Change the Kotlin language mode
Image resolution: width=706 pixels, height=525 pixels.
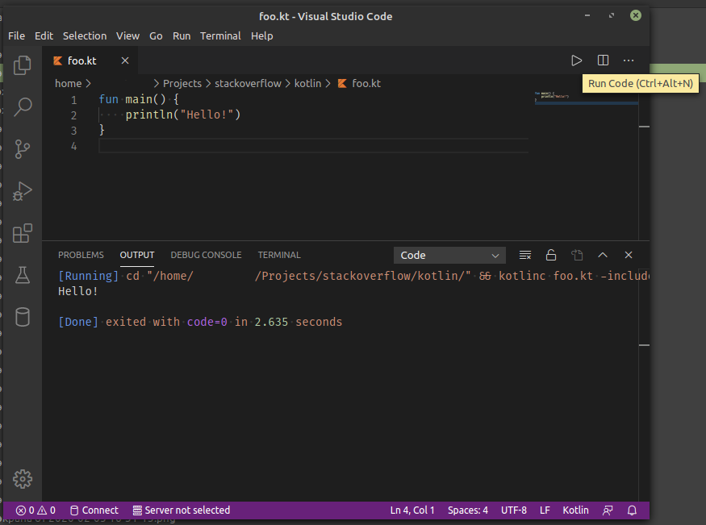pos(575,510)
